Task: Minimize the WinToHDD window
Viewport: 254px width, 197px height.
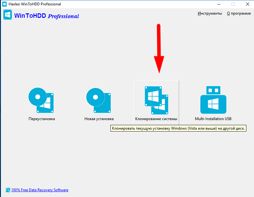Action: (219, 4)
